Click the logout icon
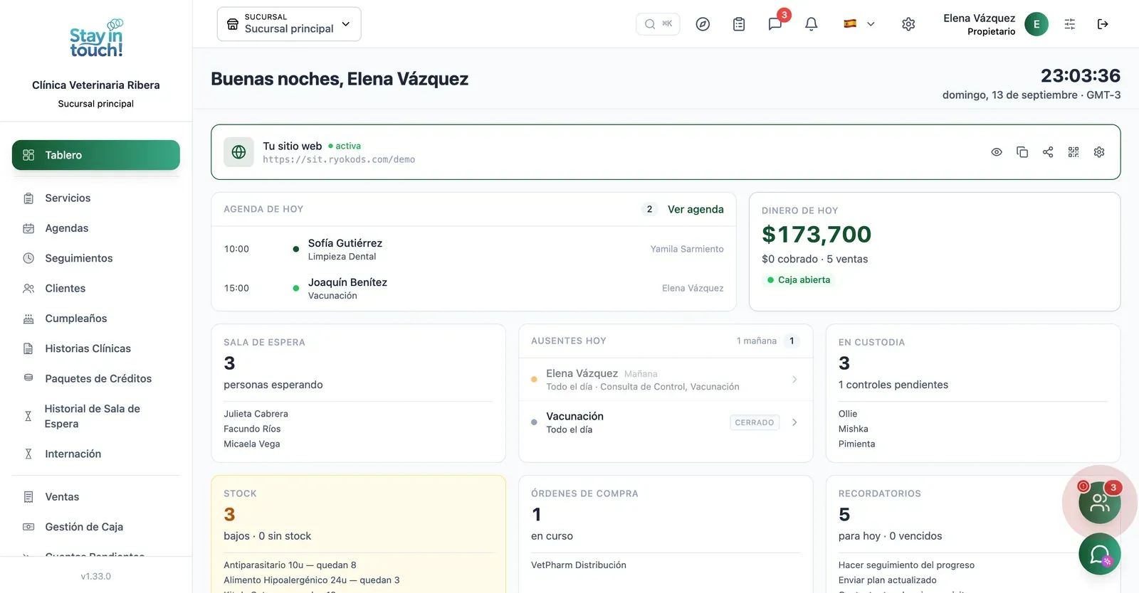Viewport: 1139px width, 593px height. [1103, 24]
